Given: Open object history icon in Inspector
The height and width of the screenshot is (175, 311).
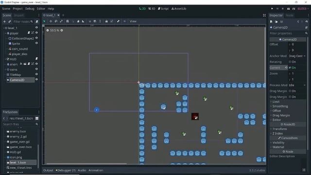Looking at the screenshot, I should coord(307,21).
